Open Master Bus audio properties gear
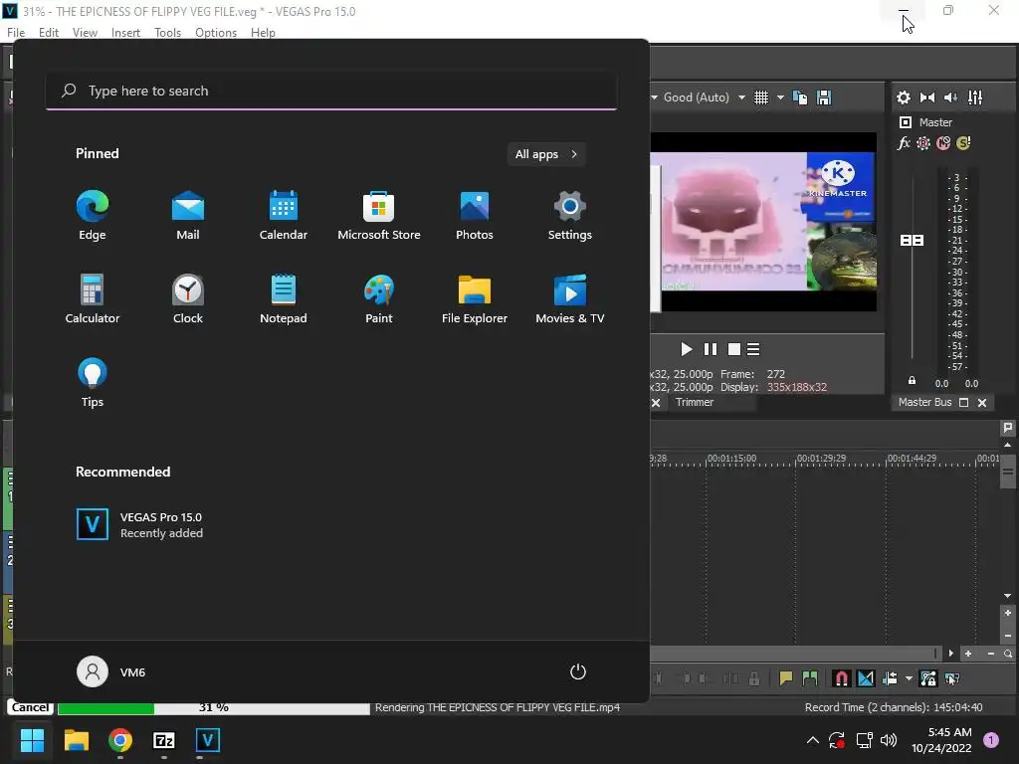This screenshot has height=764, width=1019. (x=904, y=97)
